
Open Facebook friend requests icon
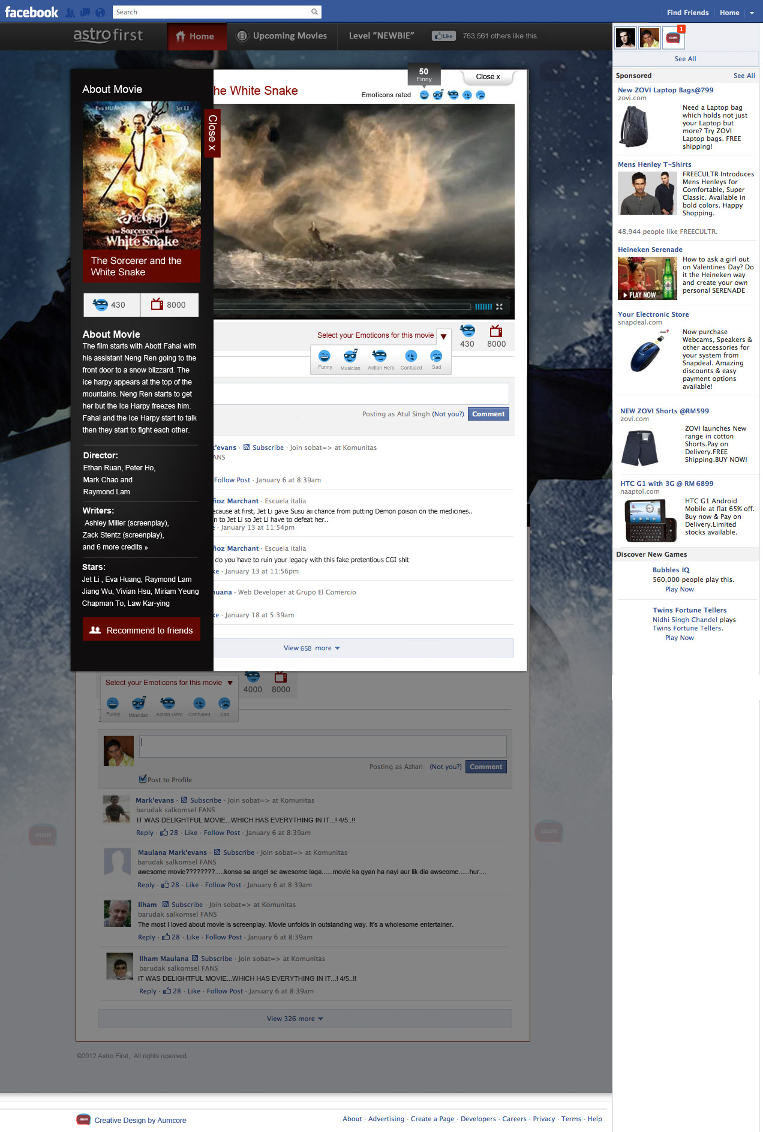click(x=70, y=13)
